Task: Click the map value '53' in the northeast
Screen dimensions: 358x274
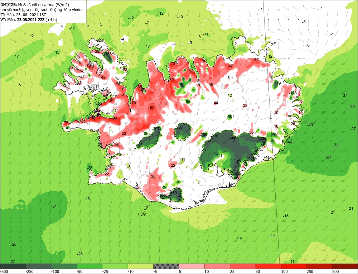Action: click(x=256, y=60)
